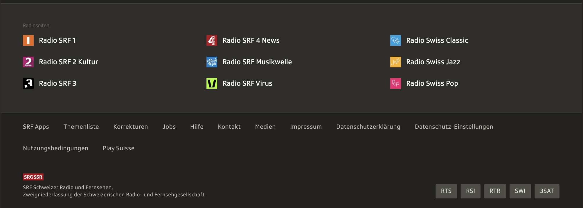583x208 pixels.
Task: Open Radio SRF 4 News link
Action: coord(251,40)
